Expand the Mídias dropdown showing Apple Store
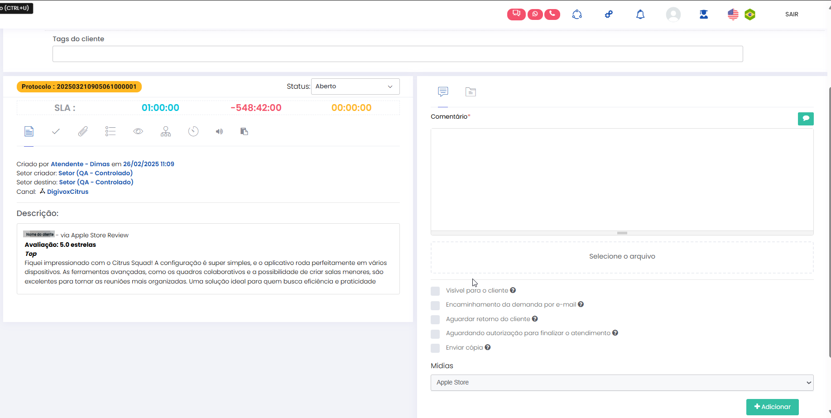831x418 pixels. click(x=622, y=383)
